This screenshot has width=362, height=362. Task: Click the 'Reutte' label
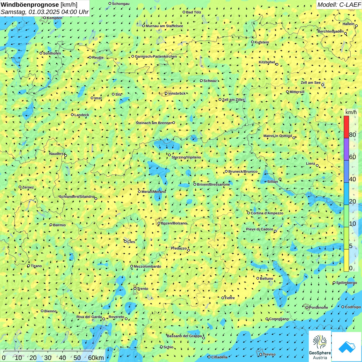coord(98,57)
